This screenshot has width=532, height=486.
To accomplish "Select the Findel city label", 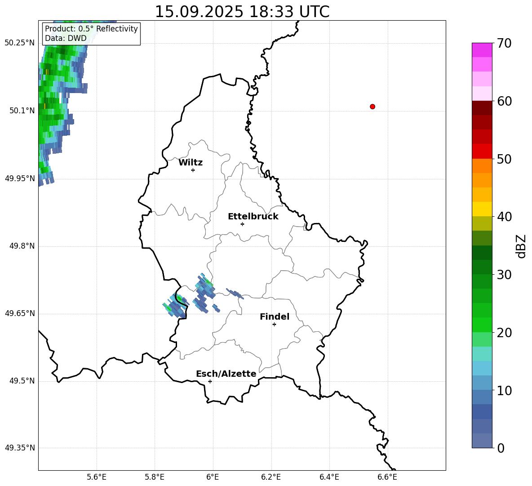I will click(275, 317).
